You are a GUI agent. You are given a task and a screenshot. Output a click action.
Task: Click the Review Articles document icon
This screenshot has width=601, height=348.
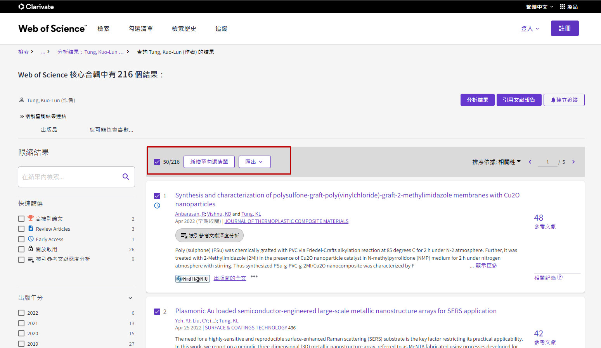(x=31, y=228)
